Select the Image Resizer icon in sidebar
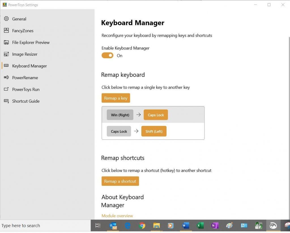290x233 pixels. point(6,54)
